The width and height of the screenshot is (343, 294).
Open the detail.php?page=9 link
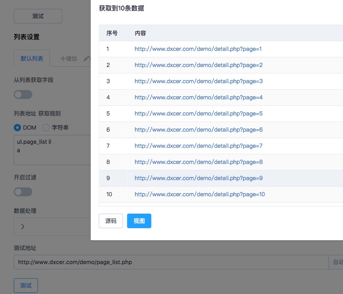pos(199,178)
